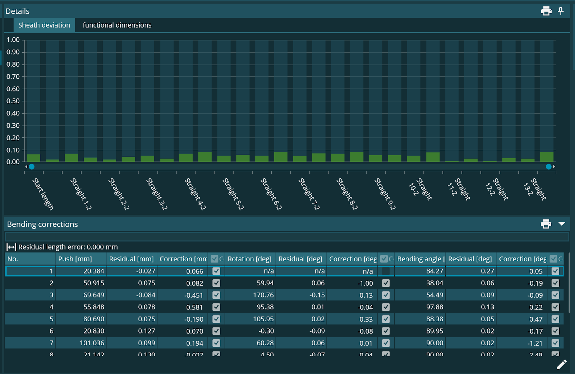
Task: Sort by Residual [mm] column header
Action: pyautogui.click(x=132, y=259)
